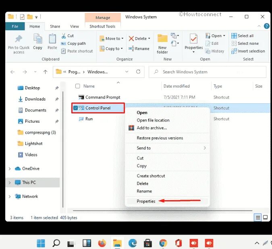Expand the address bar history dropdown
The image size is (272, 249).
(x=127, y=72)
